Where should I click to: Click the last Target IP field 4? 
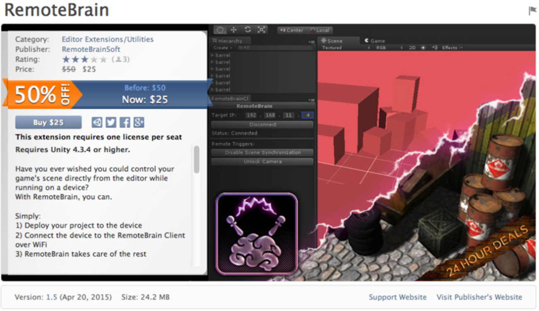click(308, 115)
